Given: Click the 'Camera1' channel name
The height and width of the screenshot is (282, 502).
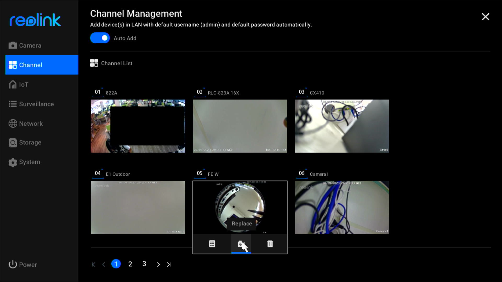Looking at the screenshot, I should [x=319, y=174].
